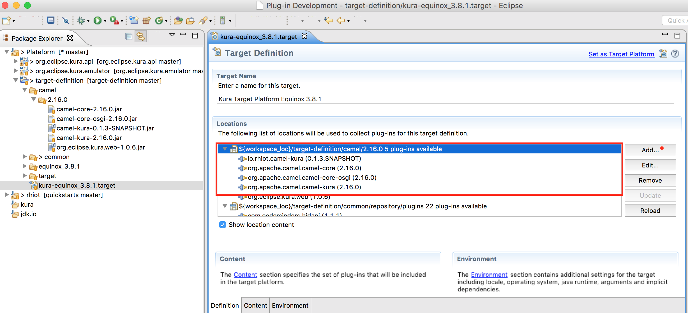Select camel-kura-0.1.3-SNAPSHOT.jar in explorer
The width and height of the screenshot is (688, 313).
[105, 128]
